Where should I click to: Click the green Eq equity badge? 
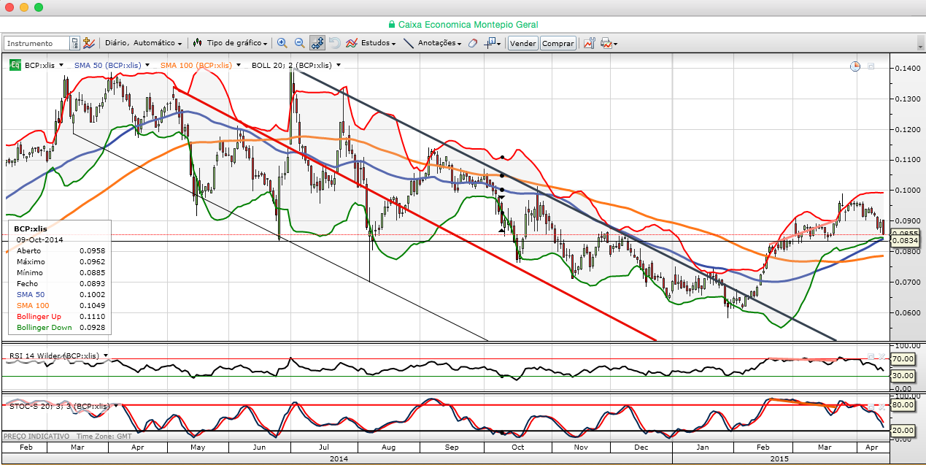(x=15, y=65)
